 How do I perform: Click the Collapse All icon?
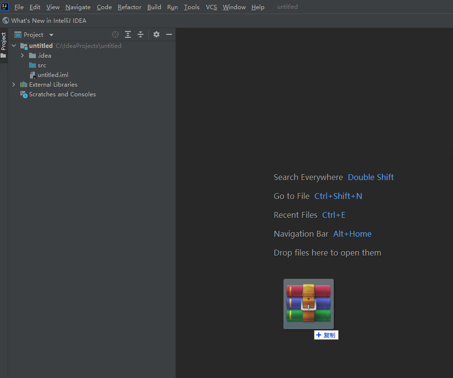tap(141, 35)
